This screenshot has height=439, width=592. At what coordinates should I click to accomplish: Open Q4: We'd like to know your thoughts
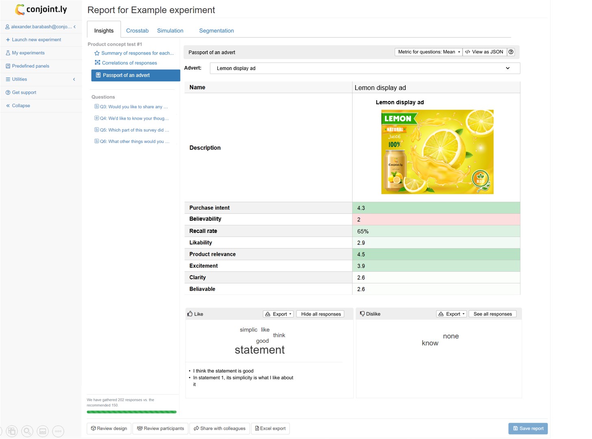pyautogui.click(x=134, y=119)
